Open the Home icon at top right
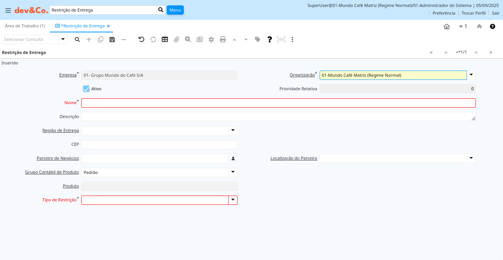This screenshot has height=260, width=503. (x=447, y=27)
